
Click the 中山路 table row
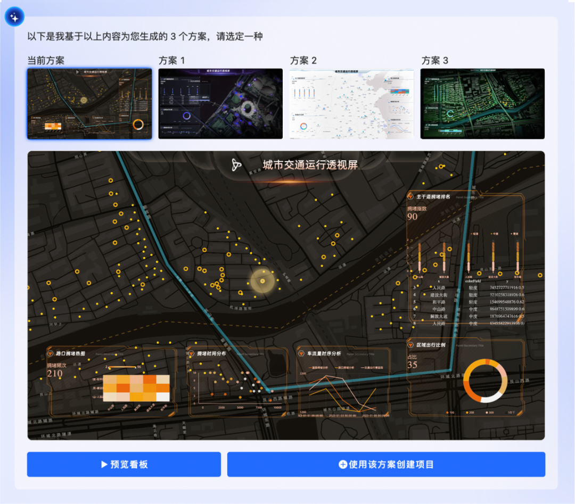click(469, 309)
